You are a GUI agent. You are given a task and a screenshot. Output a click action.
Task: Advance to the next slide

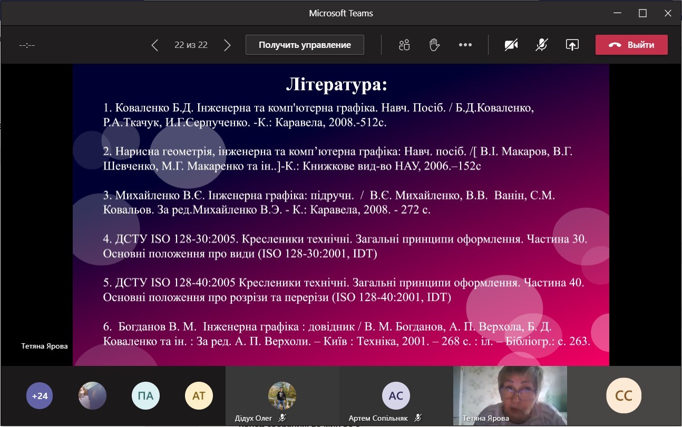click(227, 45)
